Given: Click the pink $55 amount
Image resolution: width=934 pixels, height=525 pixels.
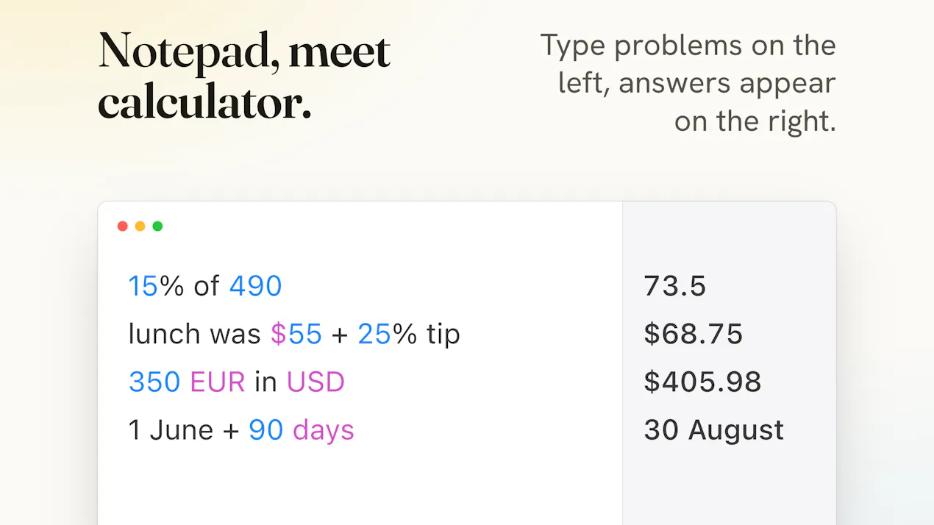Looking at the screenshot, I should 296,334.
